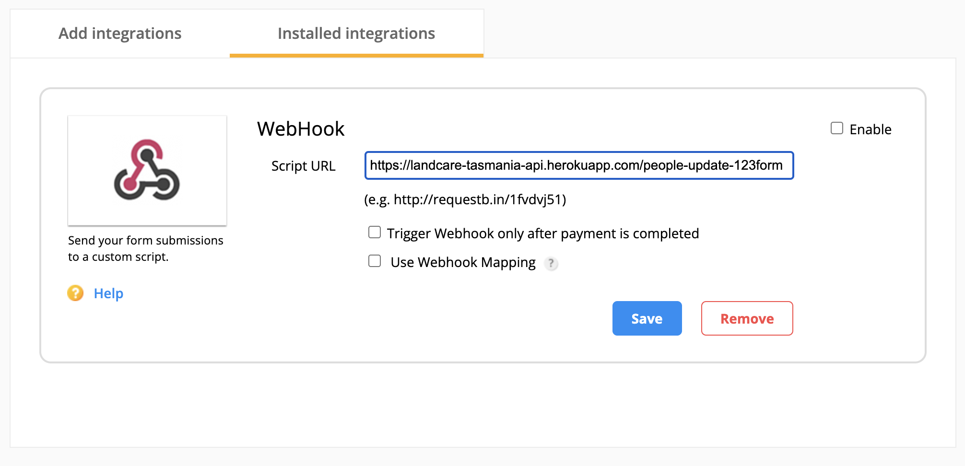Screen dimensions: 965x466
Task: Click the WebHook heading title
Action: (301, 129)
